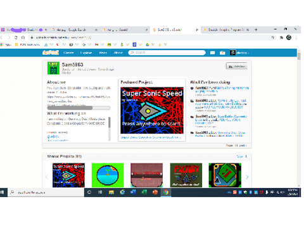Open the Super Sonic Speed featured project thumbnail
304x228 pixels.
(x=152, y=110)
